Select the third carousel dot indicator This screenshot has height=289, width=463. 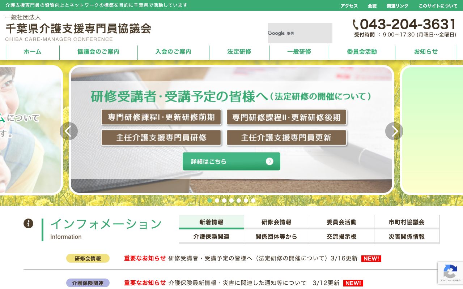pyautogui.click(x=224, y=200)
